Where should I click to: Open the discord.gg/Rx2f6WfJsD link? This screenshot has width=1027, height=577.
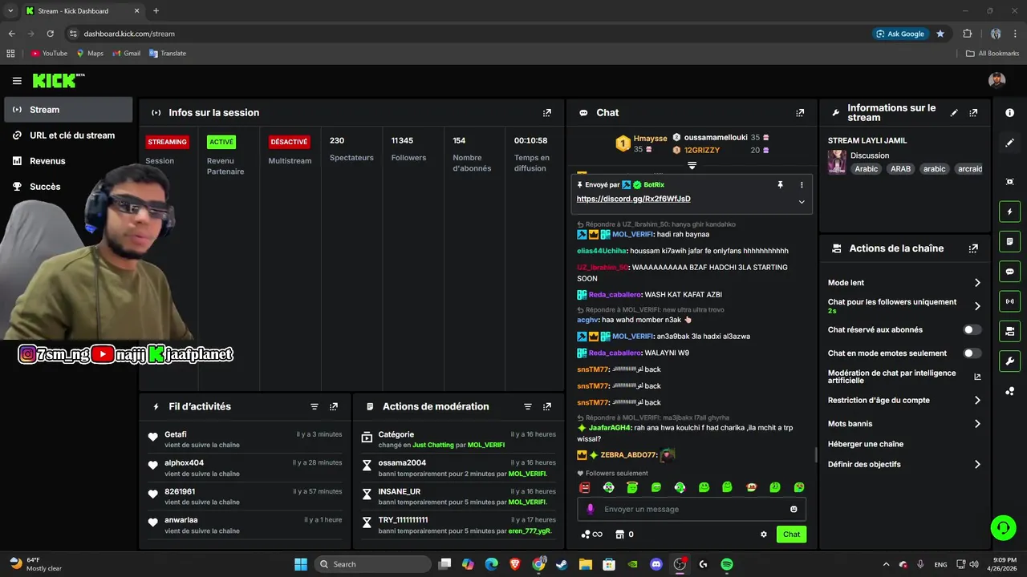coord(633,199)
